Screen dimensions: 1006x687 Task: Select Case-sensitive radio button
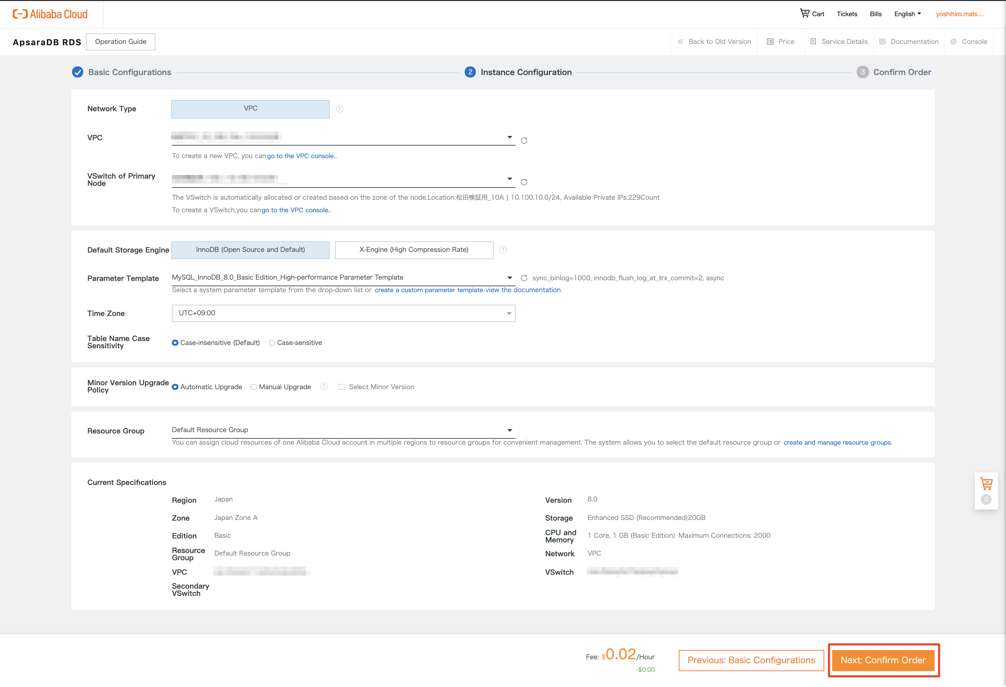(272, 343)
